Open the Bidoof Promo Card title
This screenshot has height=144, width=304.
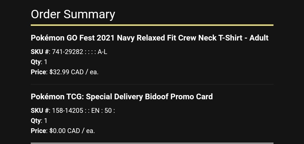click(x=122, y=96)
